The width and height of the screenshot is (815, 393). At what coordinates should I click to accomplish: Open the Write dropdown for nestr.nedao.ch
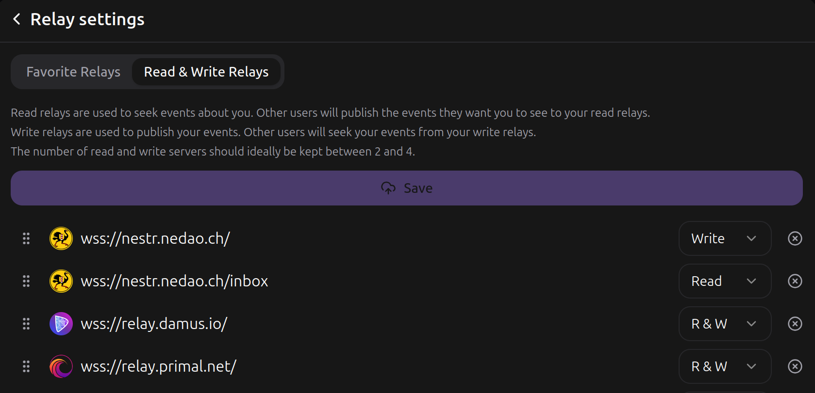pyautogui.click(x=725, y=238)
